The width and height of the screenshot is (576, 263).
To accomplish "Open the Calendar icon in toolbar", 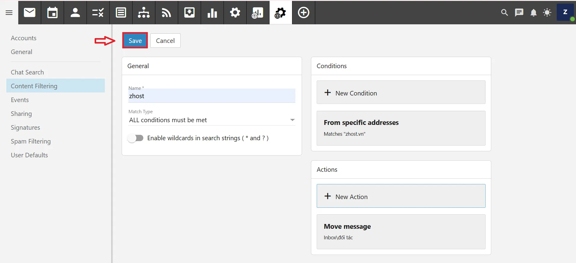I will pyautogui.click(x=52, y=13).
